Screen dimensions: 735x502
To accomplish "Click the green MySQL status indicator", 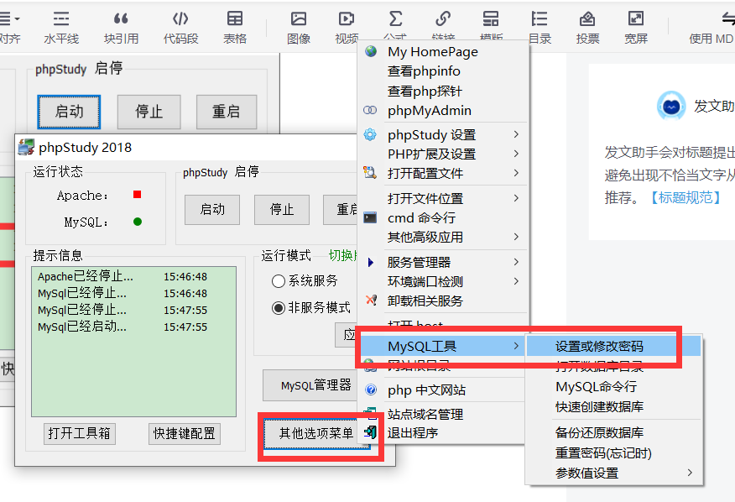I will 138,222.
